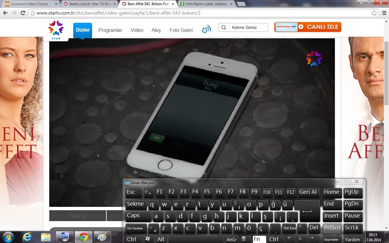Viewport: 389px width, 243px height.
Task: Open the Akış menu item
Action: point(156,30)
